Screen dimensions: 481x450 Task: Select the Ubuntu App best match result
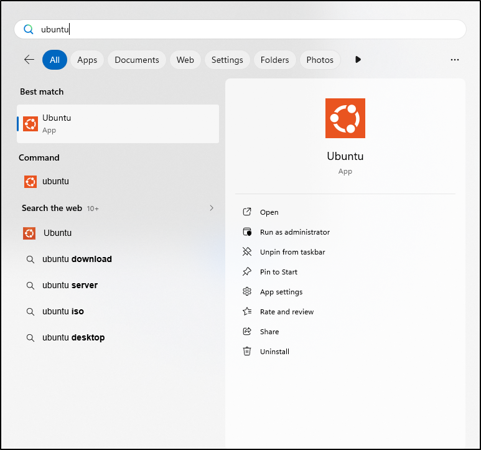tap(118, 124)
